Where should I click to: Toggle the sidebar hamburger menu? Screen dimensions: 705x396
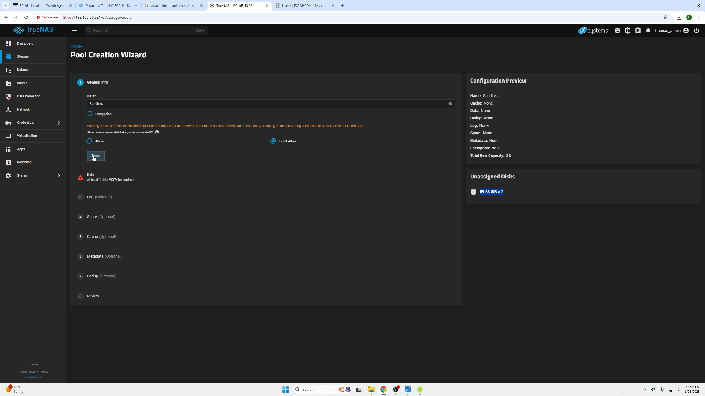pyautogui.click(x=74, y=31)
